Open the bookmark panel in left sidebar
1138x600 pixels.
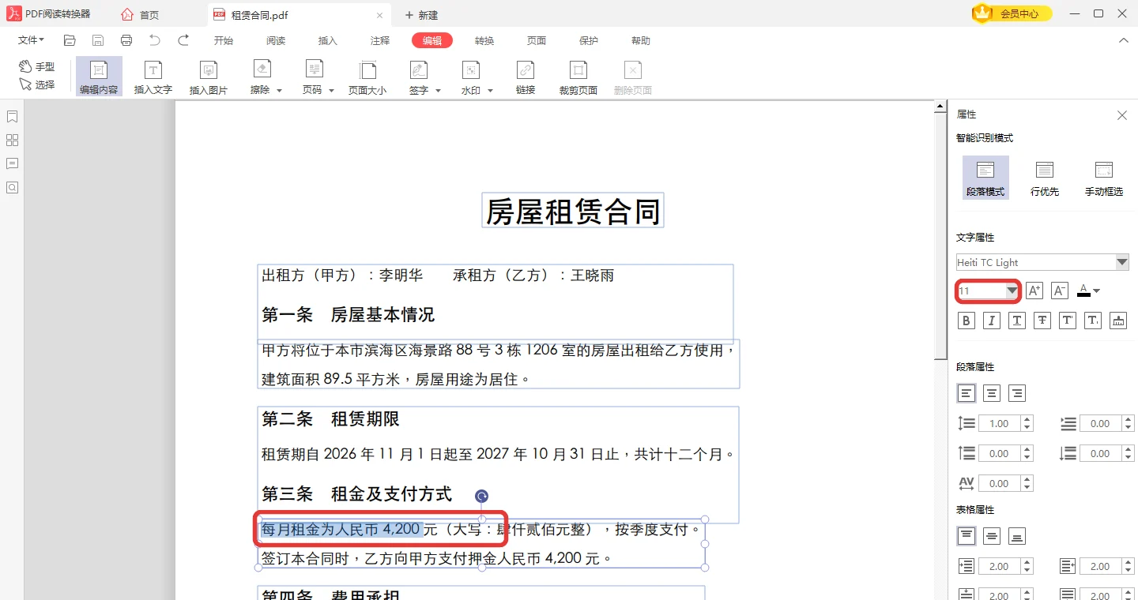(12, 117)
